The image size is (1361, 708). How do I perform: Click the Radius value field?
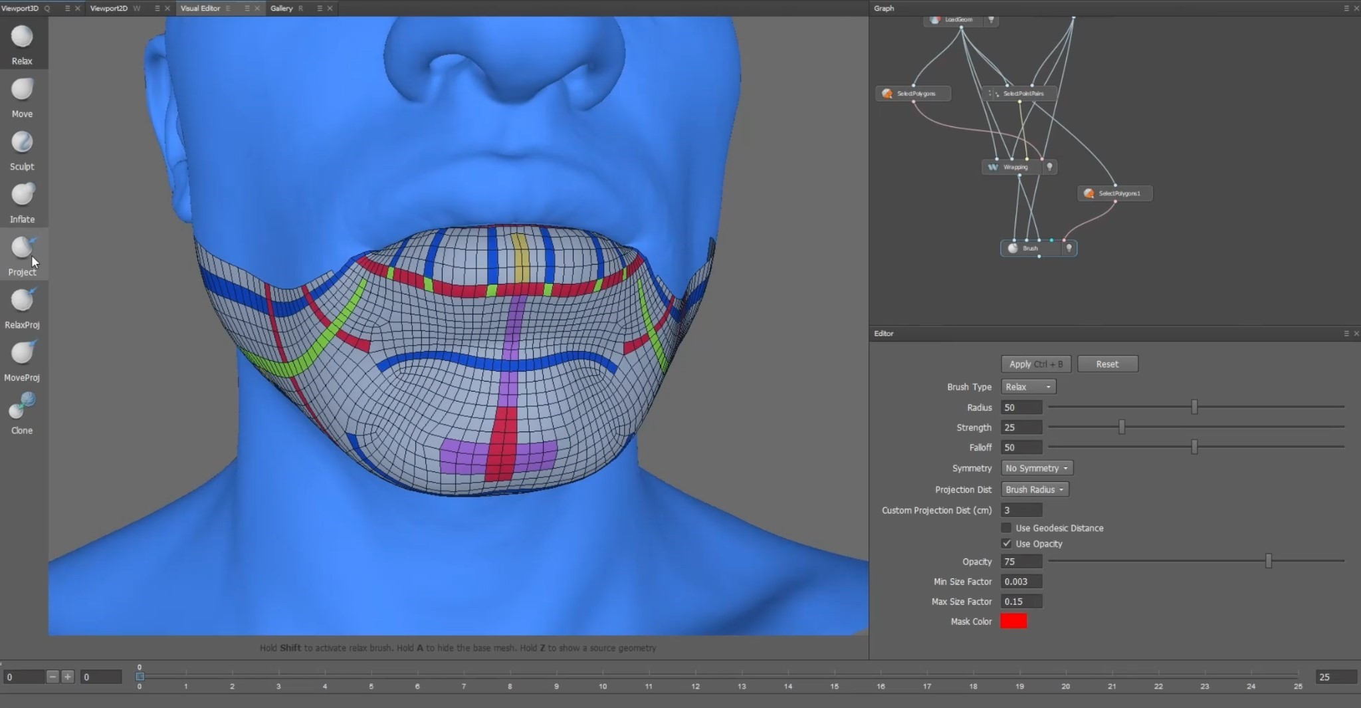tap(1021, 408)
